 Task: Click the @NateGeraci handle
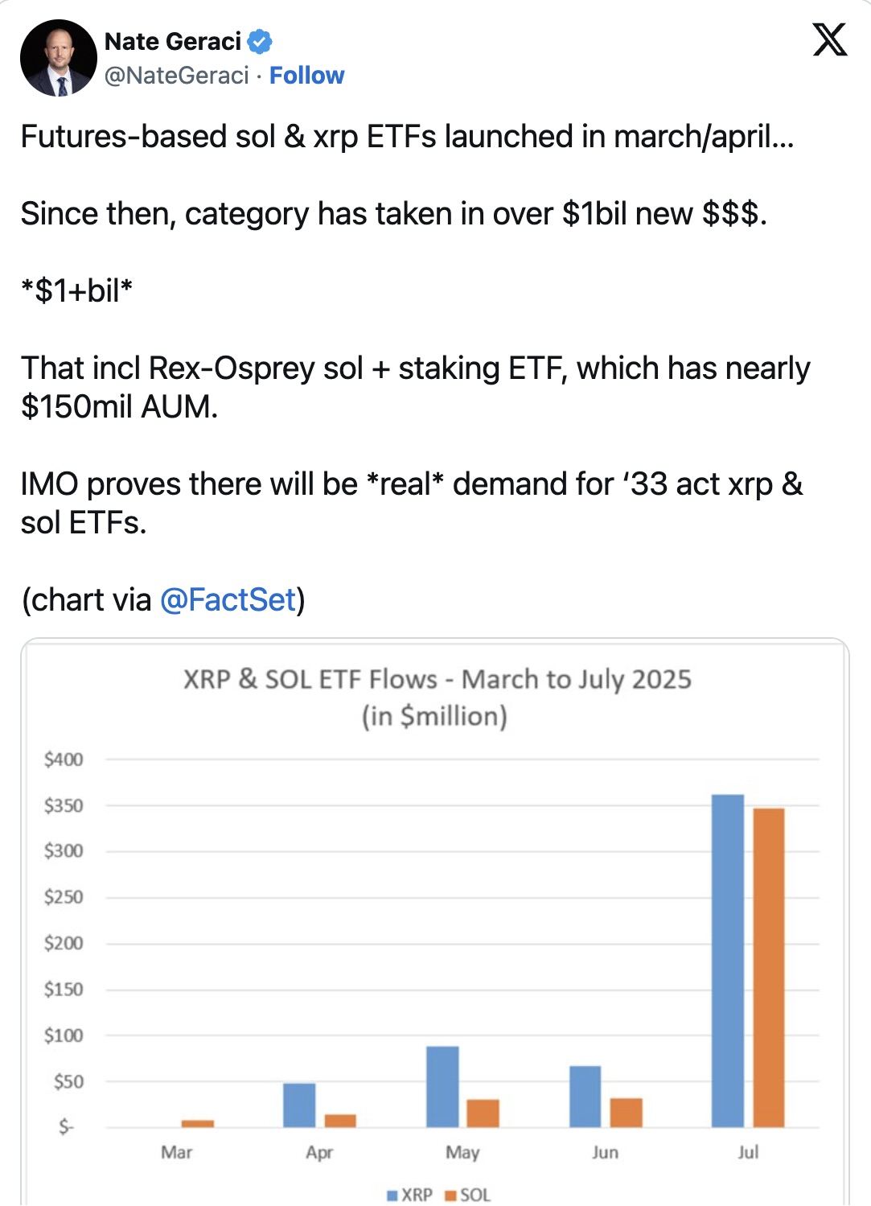click(x=177, y=76)
